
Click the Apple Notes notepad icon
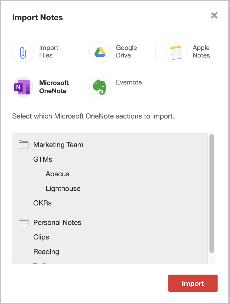(176, 53)
